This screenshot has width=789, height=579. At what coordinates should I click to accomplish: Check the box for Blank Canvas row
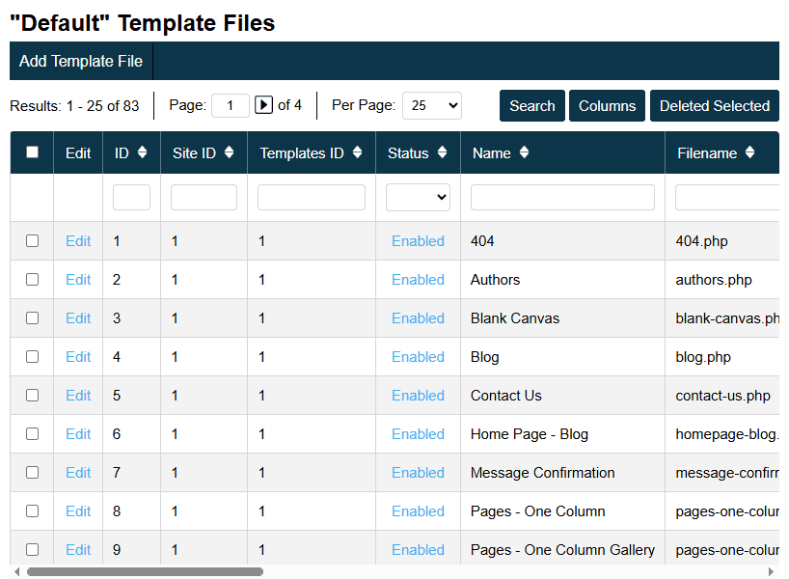[32, 318]
